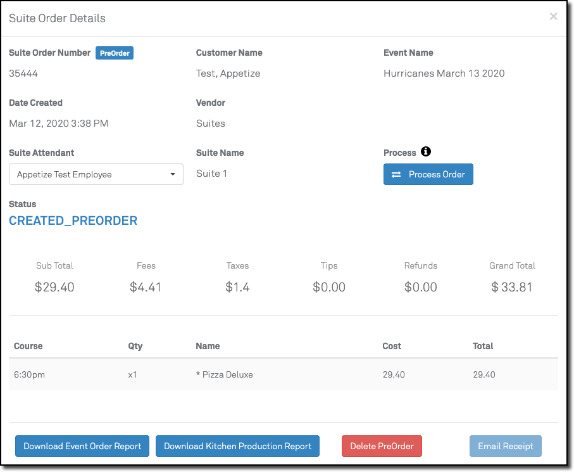Send receipt via Email Receipt button
The height and width of the screenshot is (472, 574).
click(505, 446)
